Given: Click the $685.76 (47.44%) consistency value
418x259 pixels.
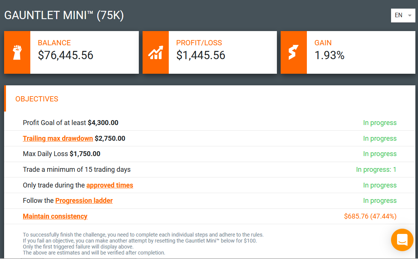Looking at the screenshot, I should pos(370,216).
